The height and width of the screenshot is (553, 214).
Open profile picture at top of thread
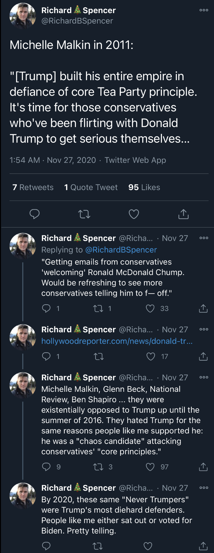tap(23, 16)
